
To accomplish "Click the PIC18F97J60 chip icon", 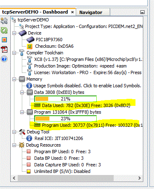I will click(30, 40).
